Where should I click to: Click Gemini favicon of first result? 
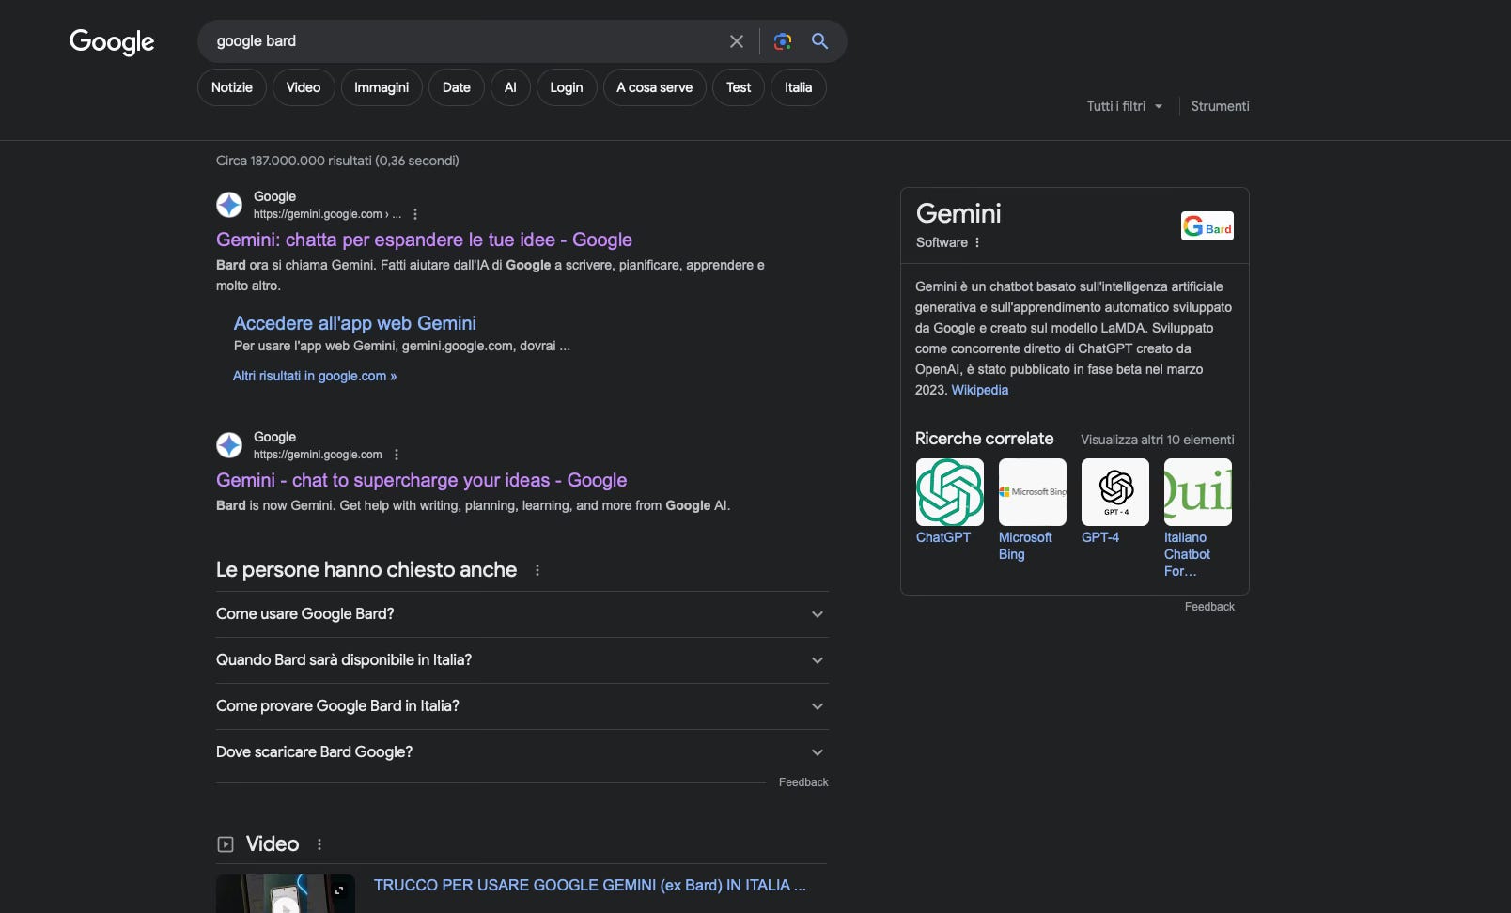point(229,205)
